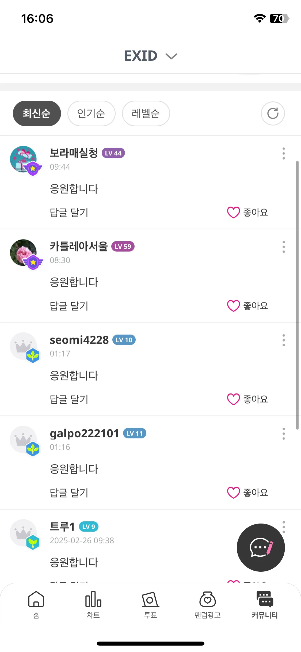Sort comments by 레벨순
Image resolution: width=301 pixels, height=652 pixels.
(x=146, y=113)
